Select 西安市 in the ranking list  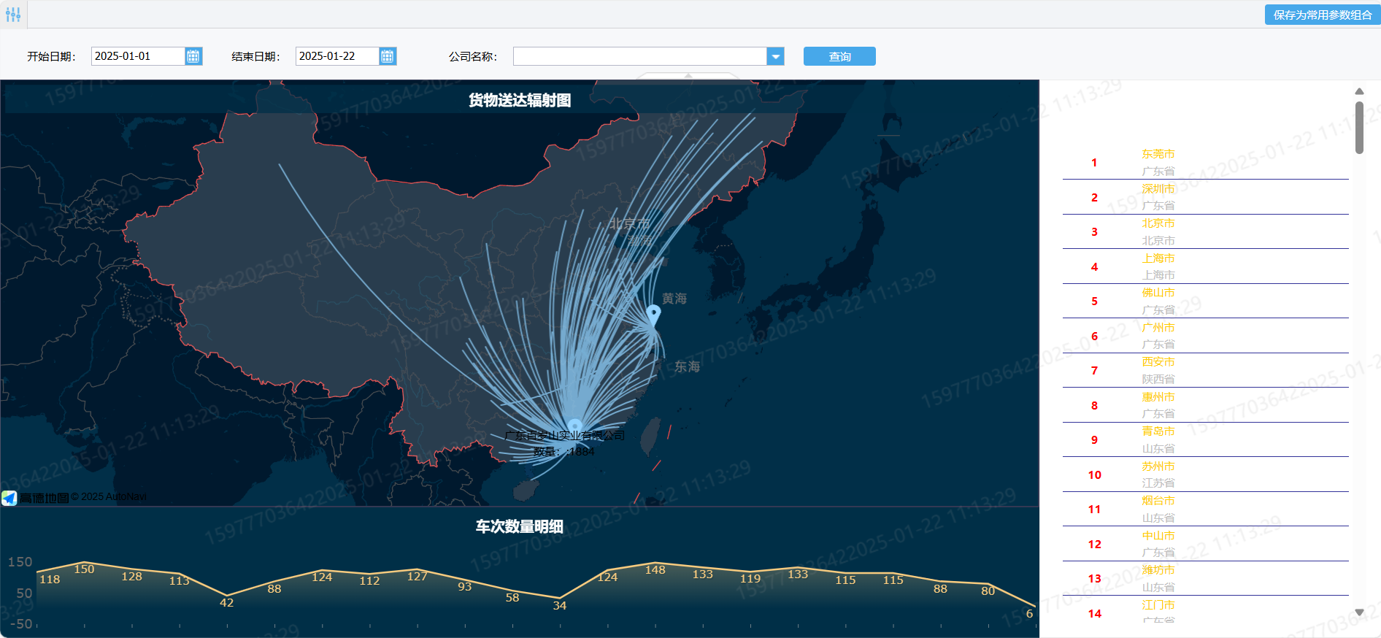[1158, 362]
